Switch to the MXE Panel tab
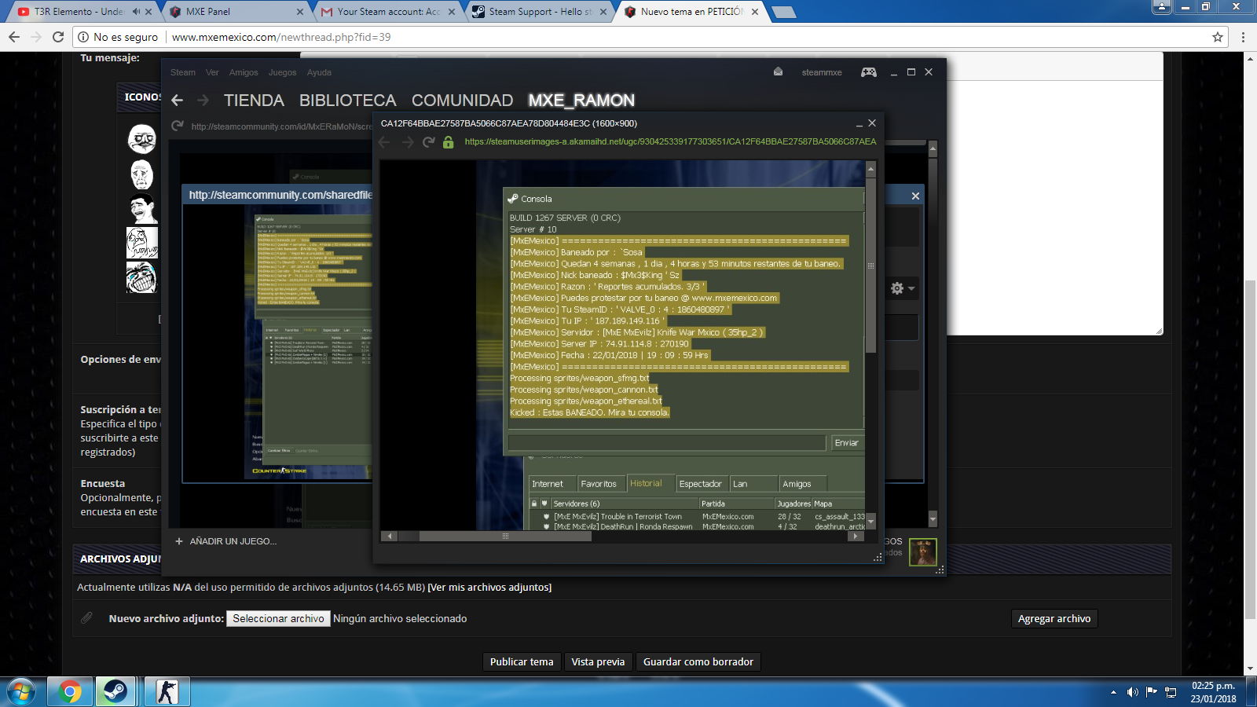This screenshot has width=1257, height=707. (x=236, y=12)
